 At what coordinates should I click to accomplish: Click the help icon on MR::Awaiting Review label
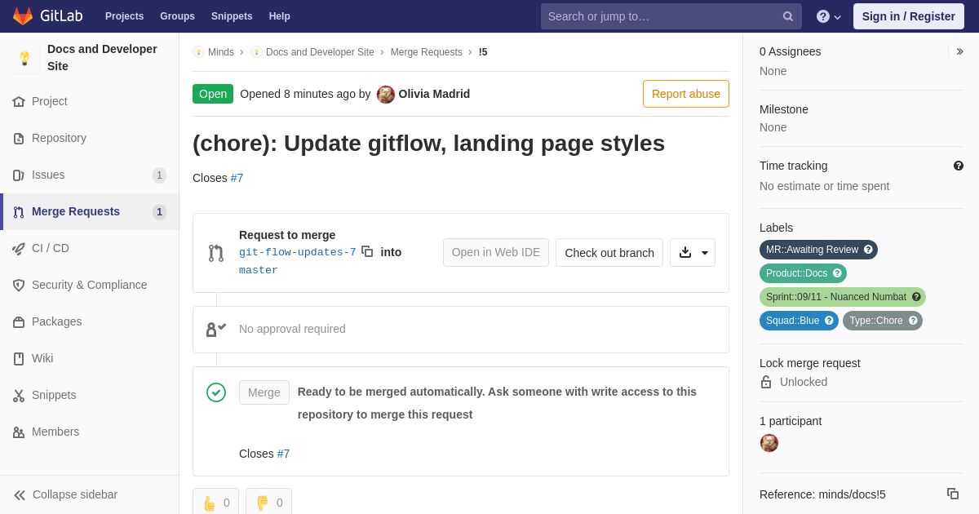[x=868, y=250]
